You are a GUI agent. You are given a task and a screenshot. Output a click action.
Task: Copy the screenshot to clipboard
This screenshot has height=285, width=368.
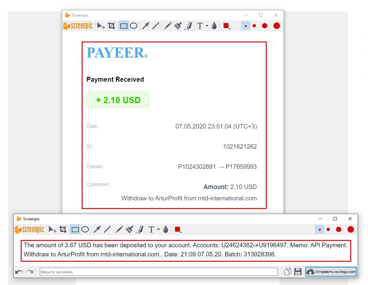tap(287, 272)
